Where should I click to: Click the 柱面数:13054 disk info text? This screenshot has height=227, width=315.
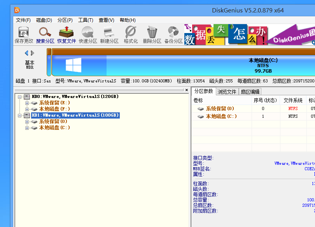coord(191,81)
